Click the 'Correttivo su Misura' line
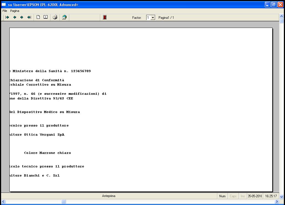Viewport: 285px width, 205px height. tap(49, 85)
